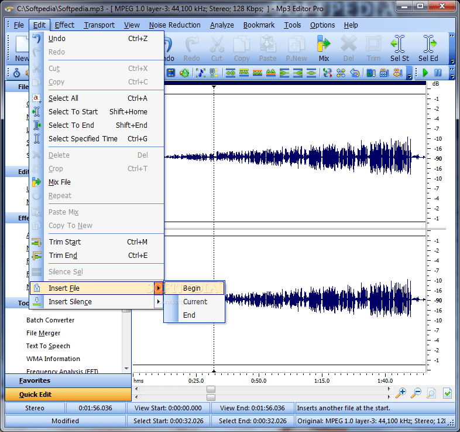Open the File Merger tool link
Screen dimensions: 460x432
43,333
